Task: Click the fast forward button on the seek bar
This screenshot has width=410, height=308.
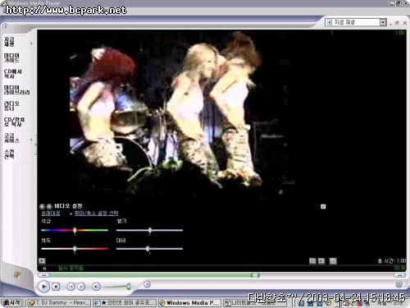Action: pos(399,275)
